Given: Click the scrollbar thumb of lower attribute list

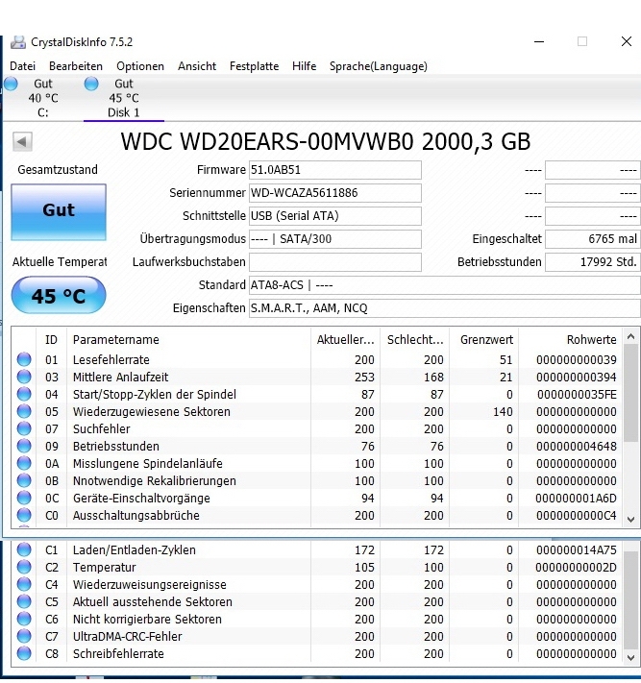Looking at the screenshot, I should tap(630, 600).
